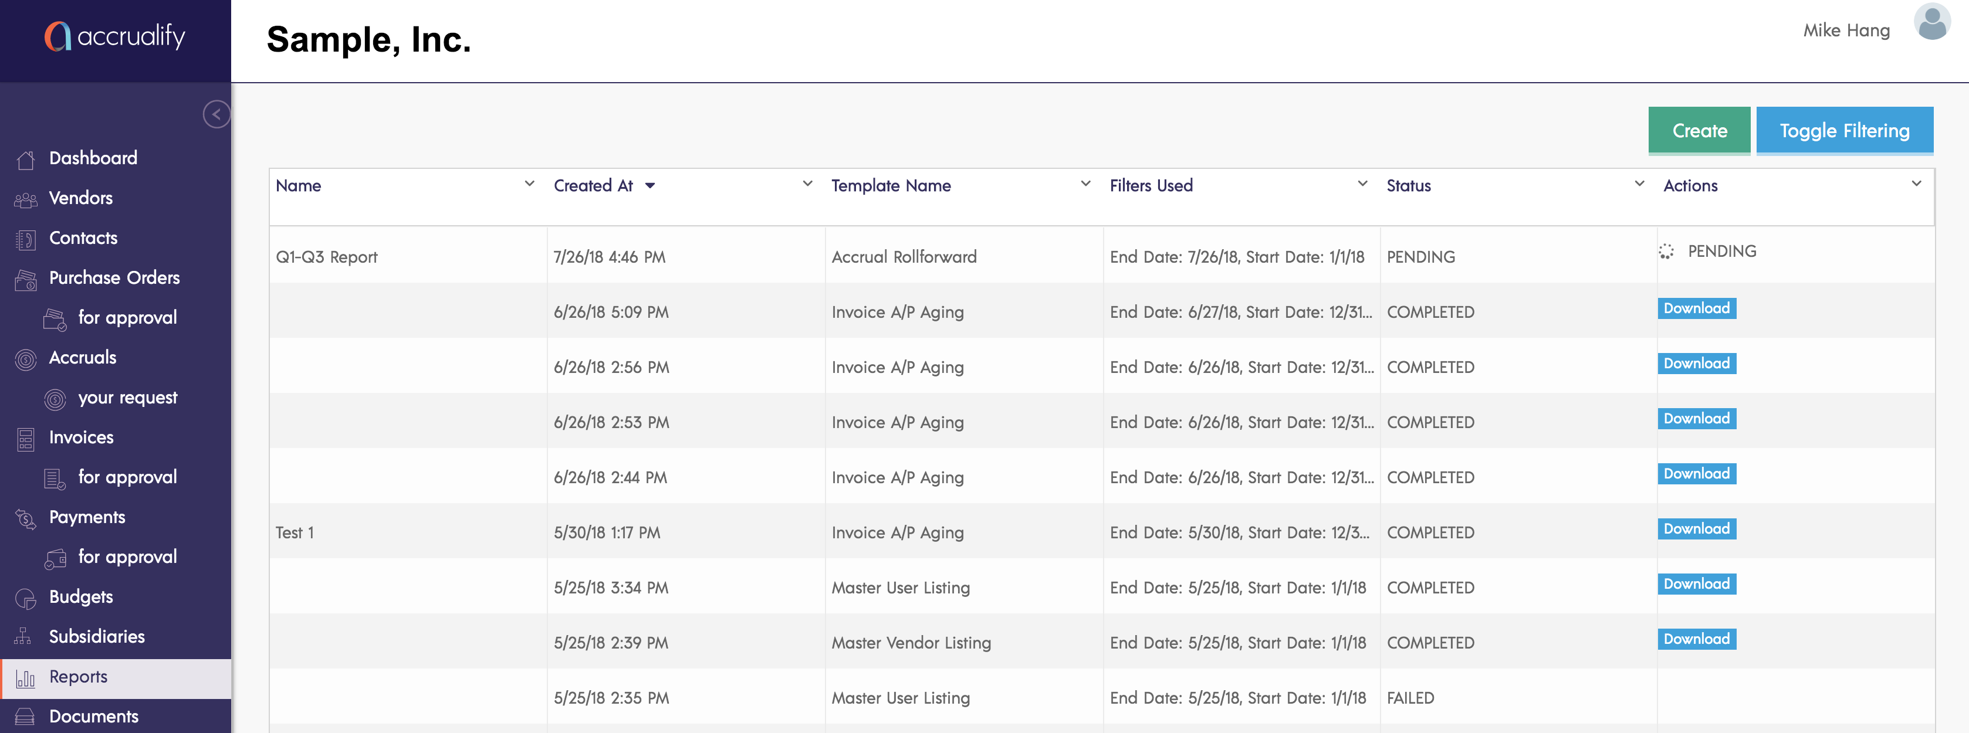This screenshot has height=733, width=1969.
Task: Open Vendors via its people icon
Action: [25, 199]
